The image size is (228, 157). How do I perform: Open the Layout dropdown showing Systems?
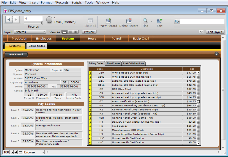coord(30,32)
